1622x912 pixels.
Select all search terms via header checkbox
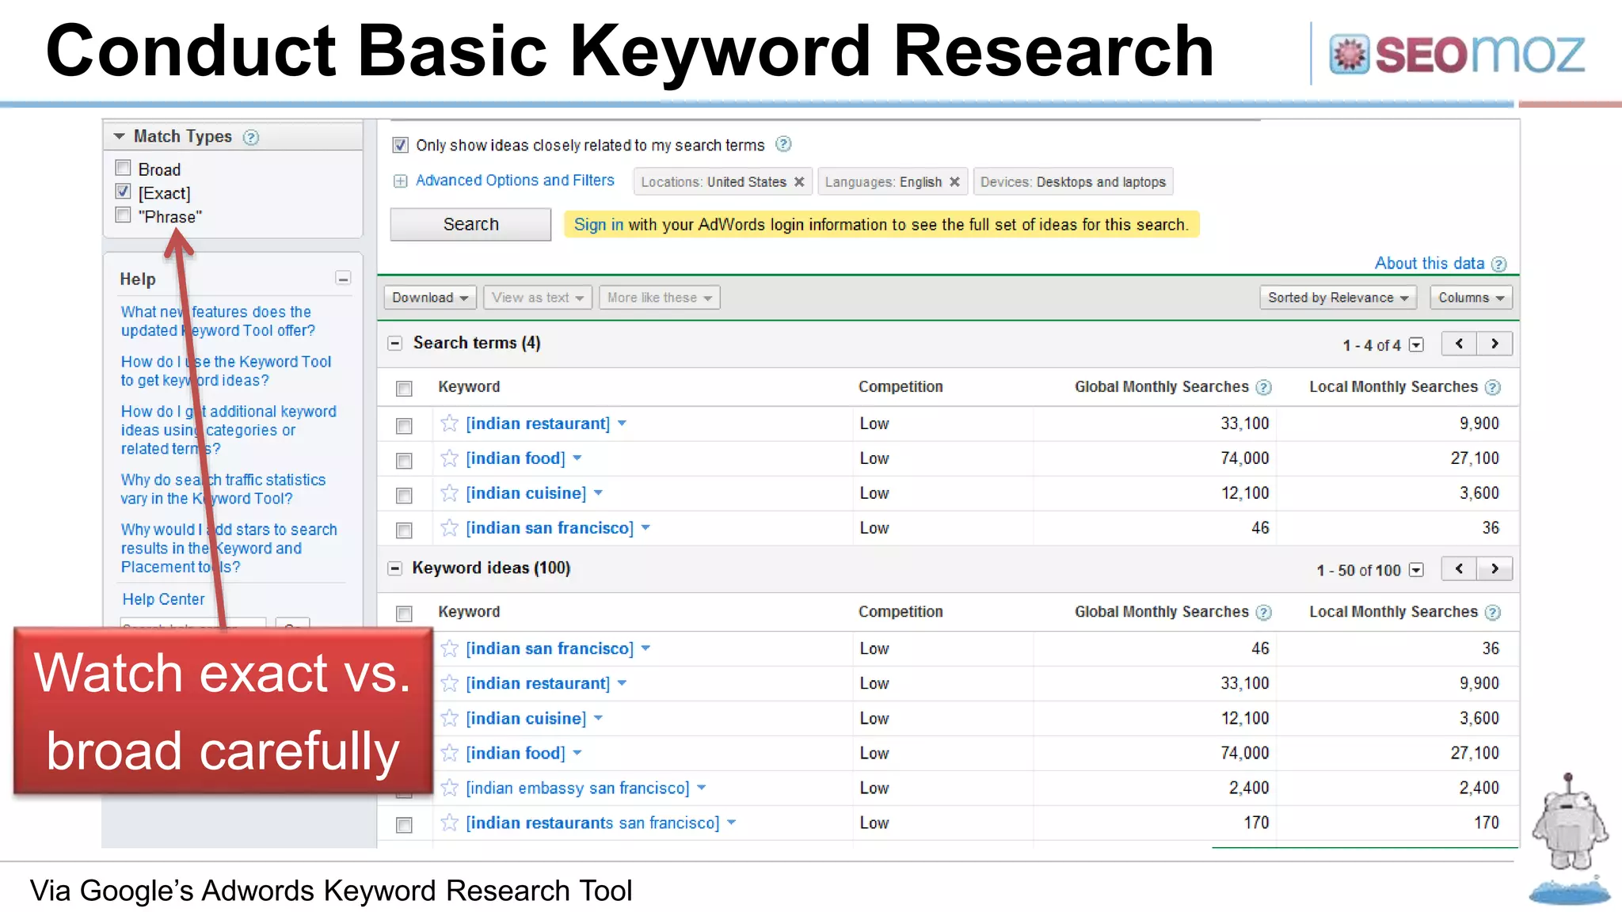click(404, 389)
